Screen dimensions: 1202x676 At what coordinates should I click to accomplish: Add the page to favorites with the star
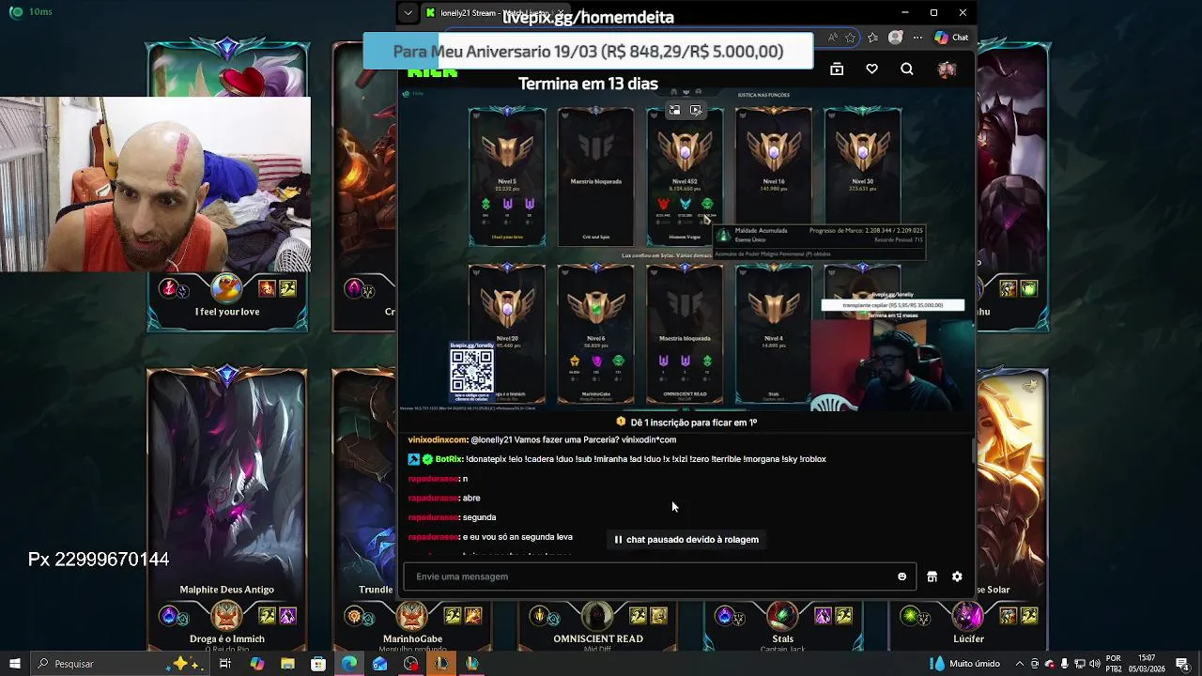(x=850, y=38)
